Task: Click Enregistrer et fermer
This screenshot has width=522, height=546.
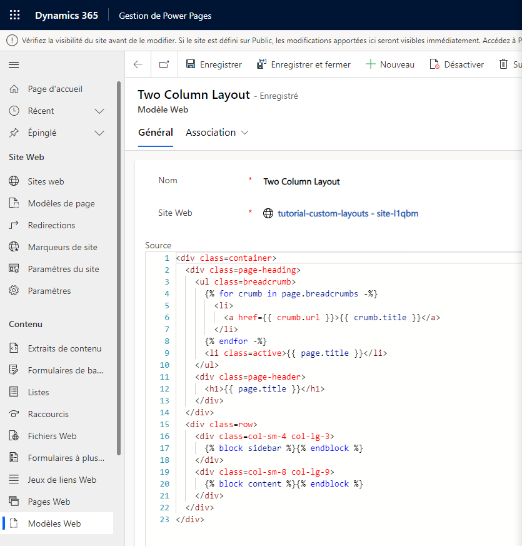Action: pyautogui.click(x=304, y=64)
